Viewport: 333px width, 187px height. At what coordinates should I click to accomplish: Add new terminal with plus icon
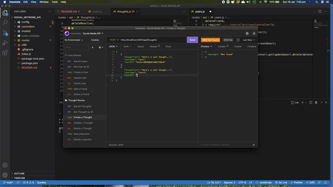click(302, 102)
